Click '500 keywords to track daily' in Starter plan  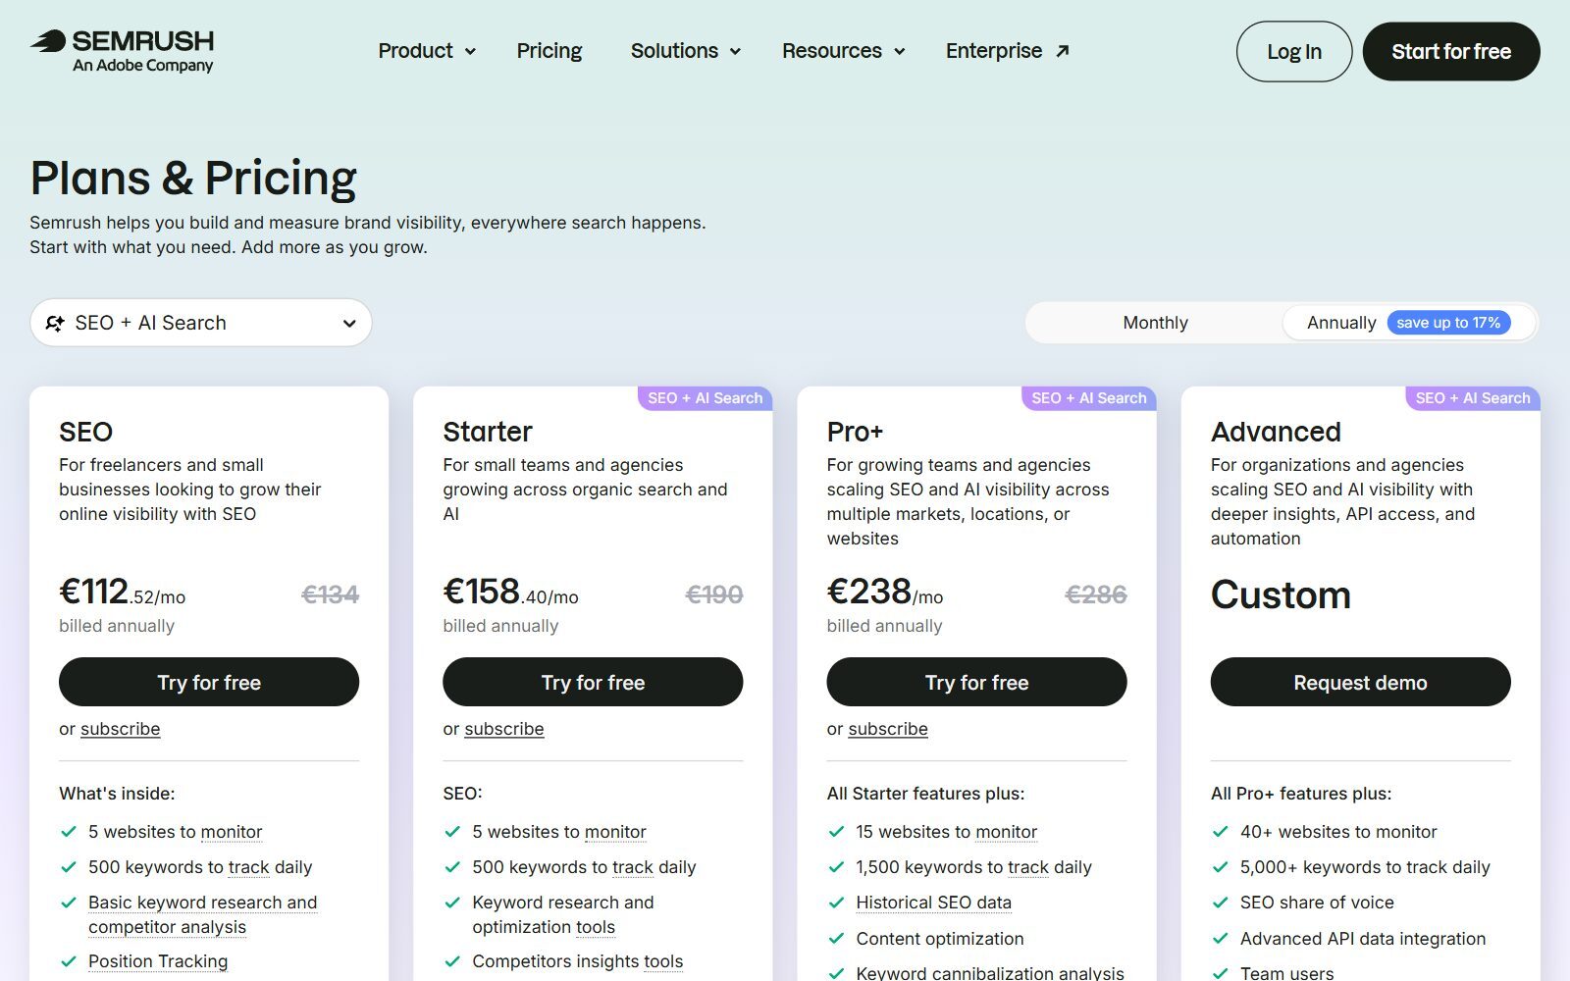tap(584, 867)
